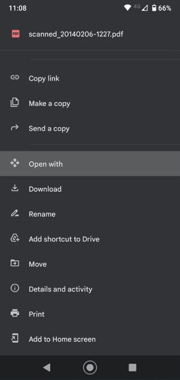
Task: Tap the Make a copy pages icon
Action: (x=15, y=103)
